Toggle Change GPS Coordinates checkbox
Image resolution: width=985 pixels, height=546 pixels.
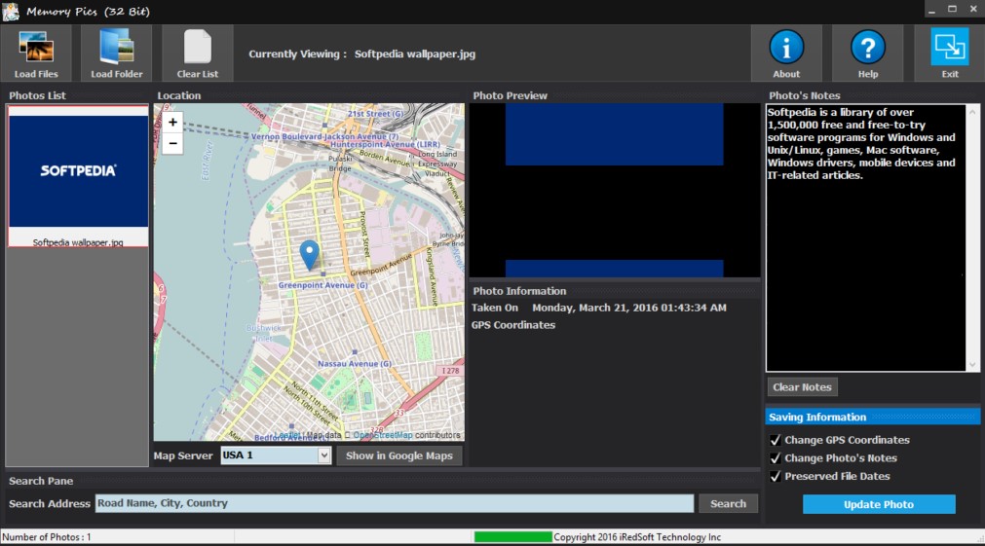[776, 440]
